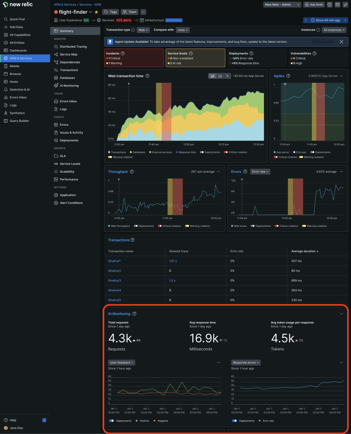Switch Web transaction chart to bar view

pyautogui.click(x=220, y=76)
